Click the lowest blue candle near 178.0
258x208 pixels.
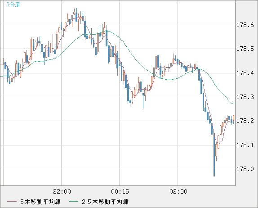point(214,155)
